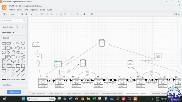Open the view sidebar dropdown

[x=5, y=14]
